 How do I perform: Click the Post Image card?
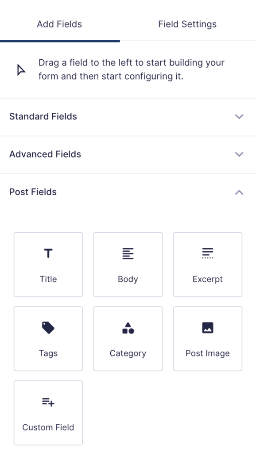(207, 338)
